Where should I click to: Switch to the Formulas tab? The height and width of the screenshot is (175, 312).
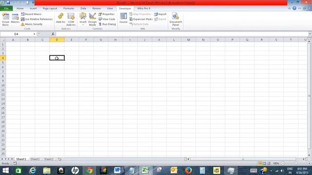pyautogui.click(x=69, y=8)
